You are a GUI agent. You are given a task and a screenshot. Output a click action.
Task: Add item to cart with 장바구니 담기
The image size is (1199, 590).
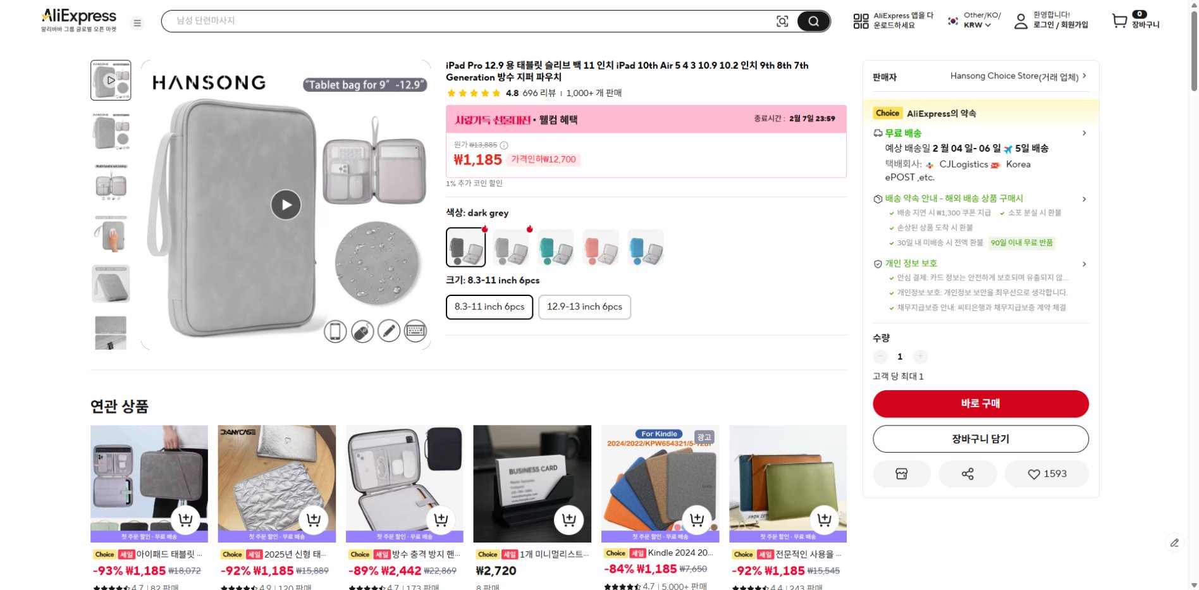click(x=980, y=438)
